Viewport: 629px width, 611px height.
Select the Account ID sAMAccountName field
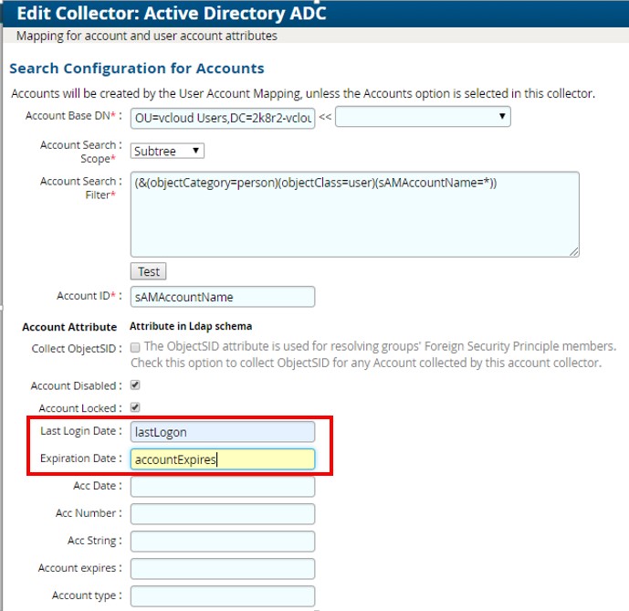point(223,297)
